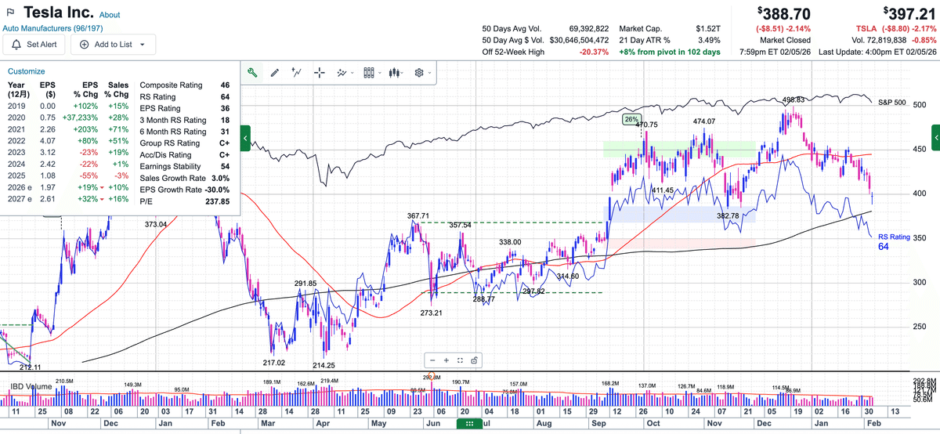The height and width of the screenshot is (434, 940).
Task: Zoom out with the minus icon
Action: (x=433, y=360)
